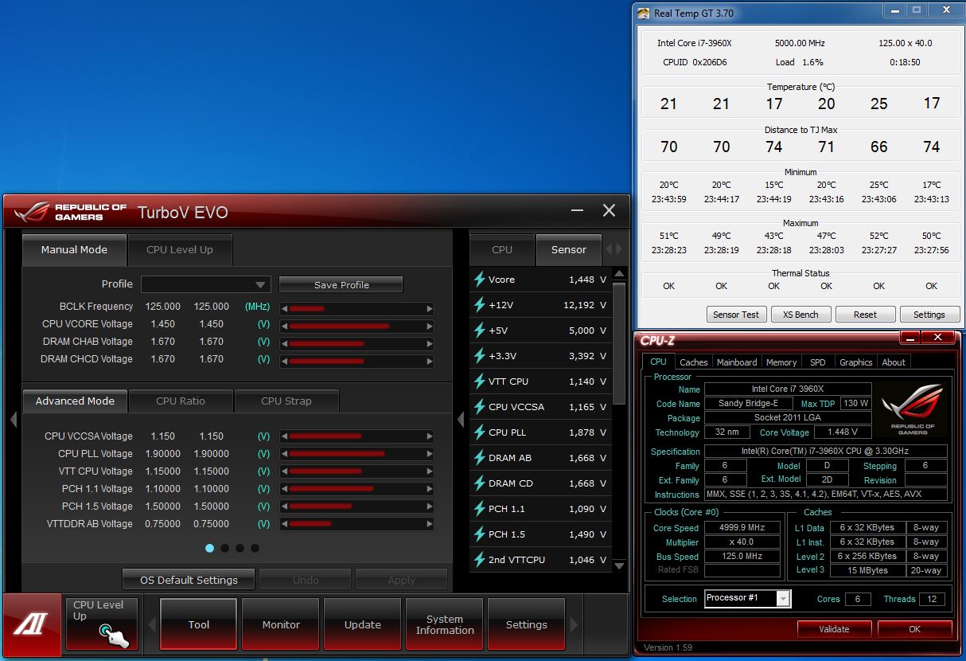Select the second page indicator dot
Viewport: 966px width, 661px height.
point(224,548)
